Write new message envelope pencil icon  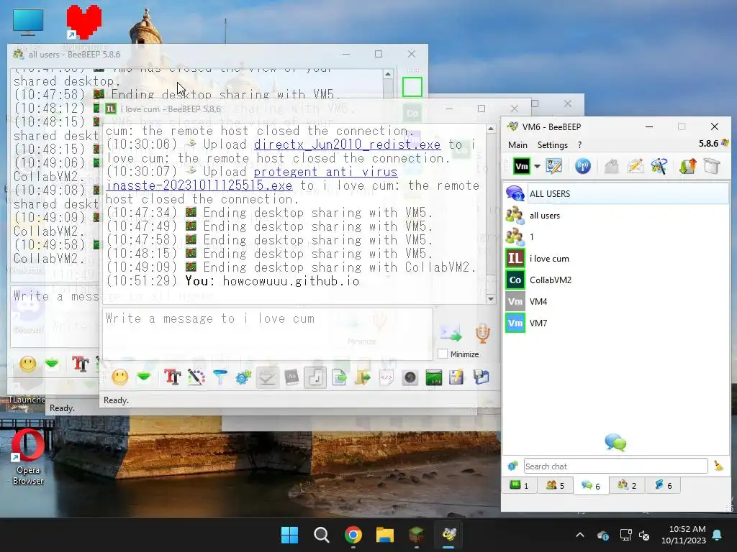[636, 166]
